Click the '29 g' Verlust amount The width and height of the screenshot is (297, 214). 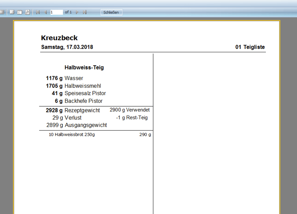57,118
